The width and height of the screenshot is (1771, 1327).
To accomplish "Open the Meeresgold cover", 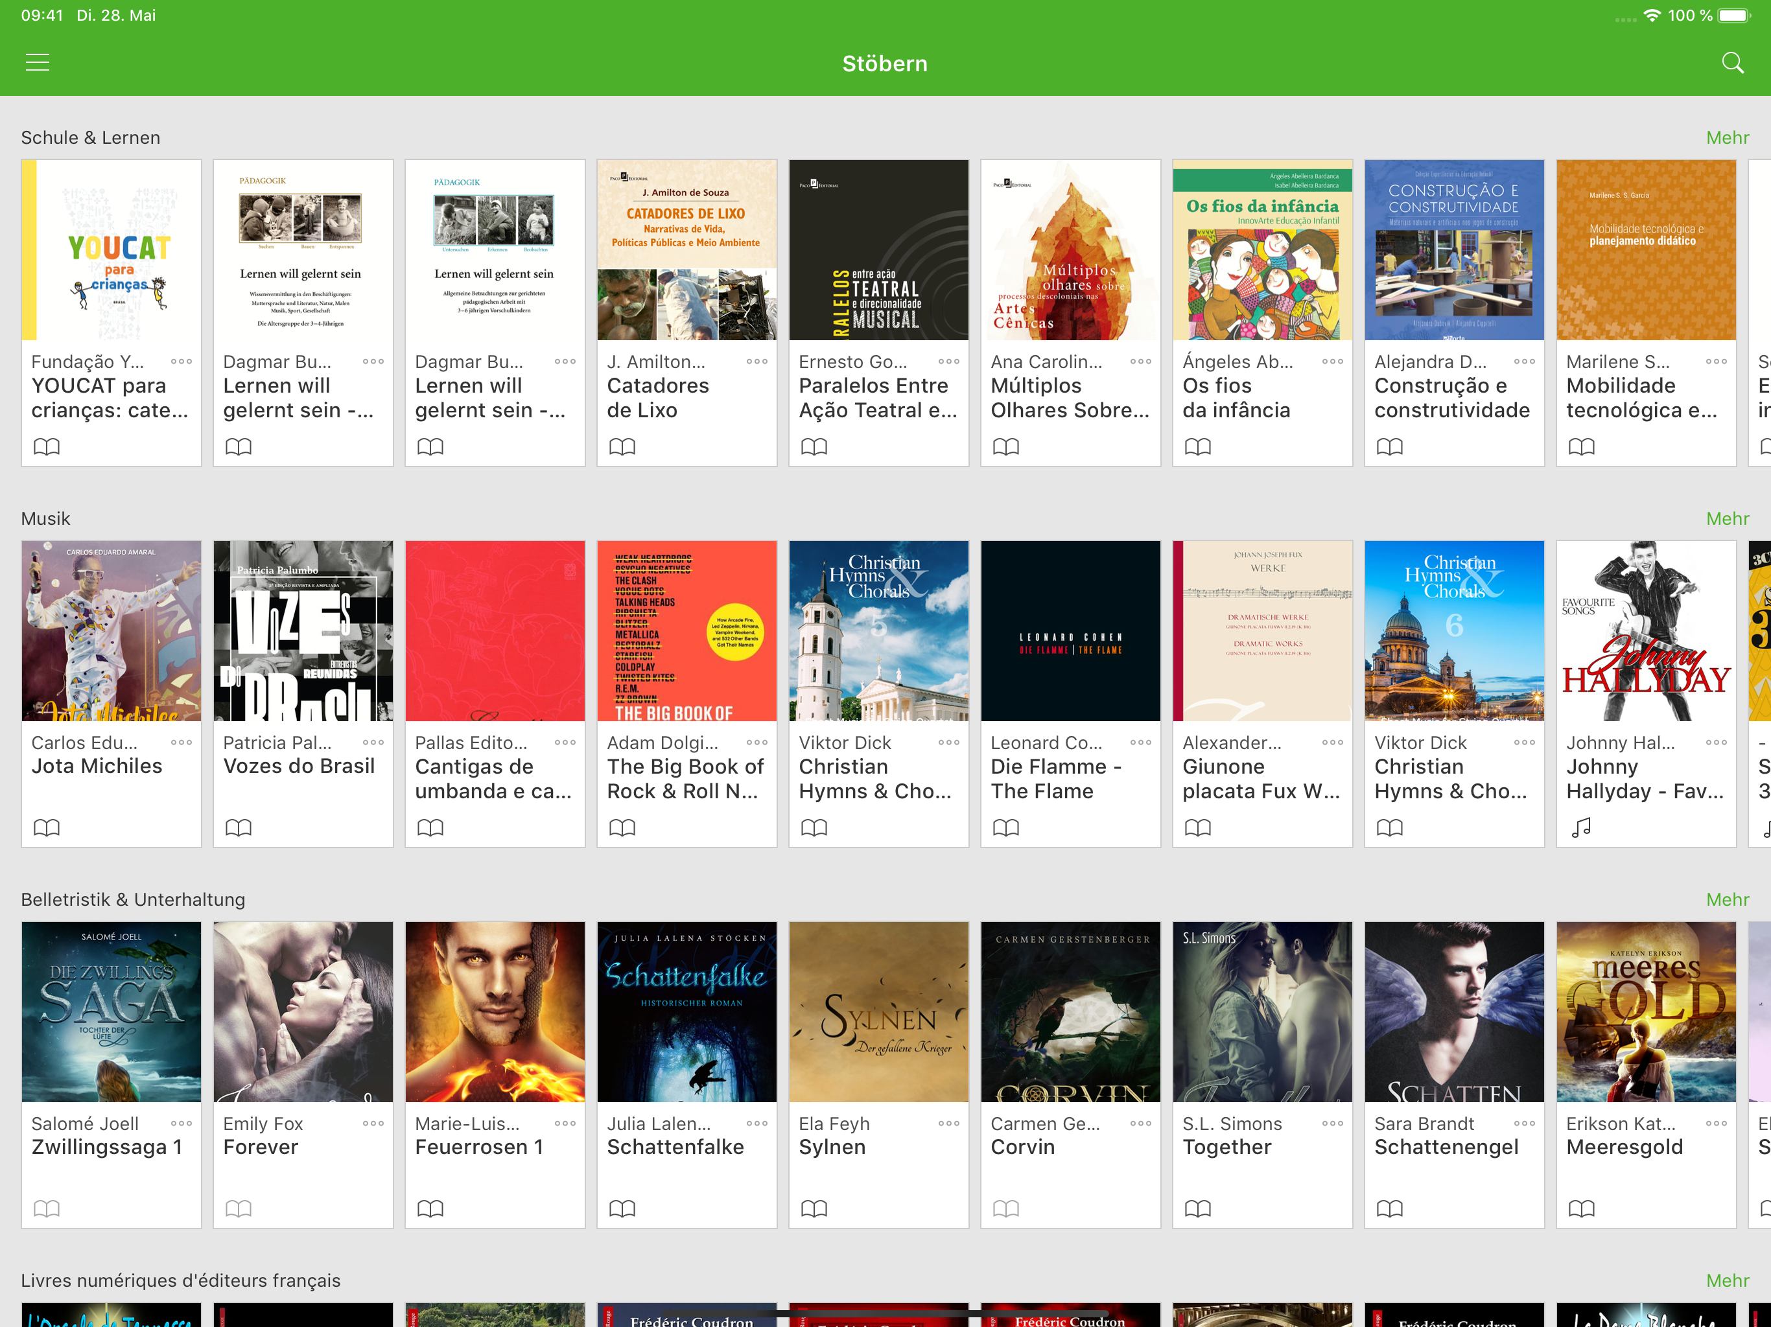I will point(1646,1011).
